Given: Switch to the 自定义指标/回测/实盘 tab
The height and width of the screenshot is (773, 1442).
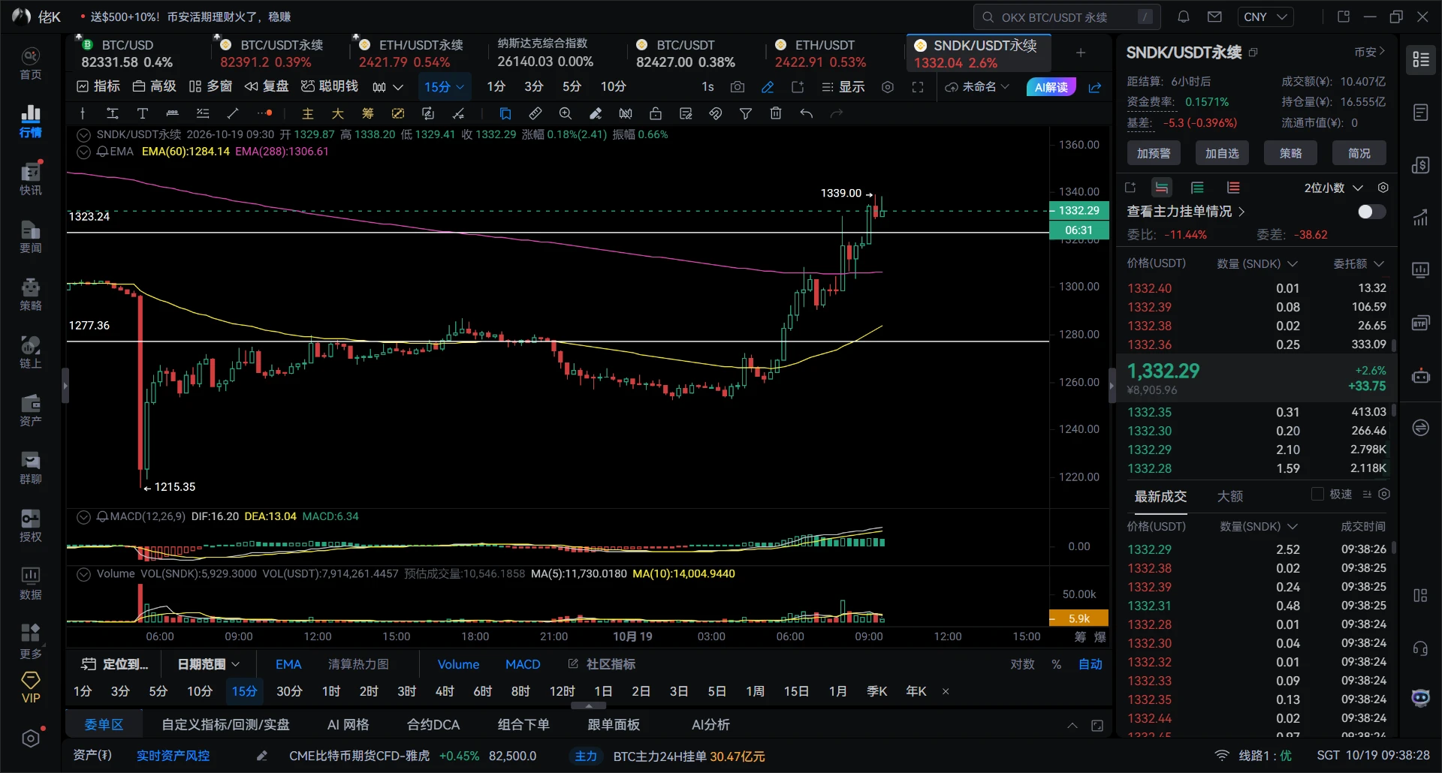Looking at the screenshot, I should (225, 725).
